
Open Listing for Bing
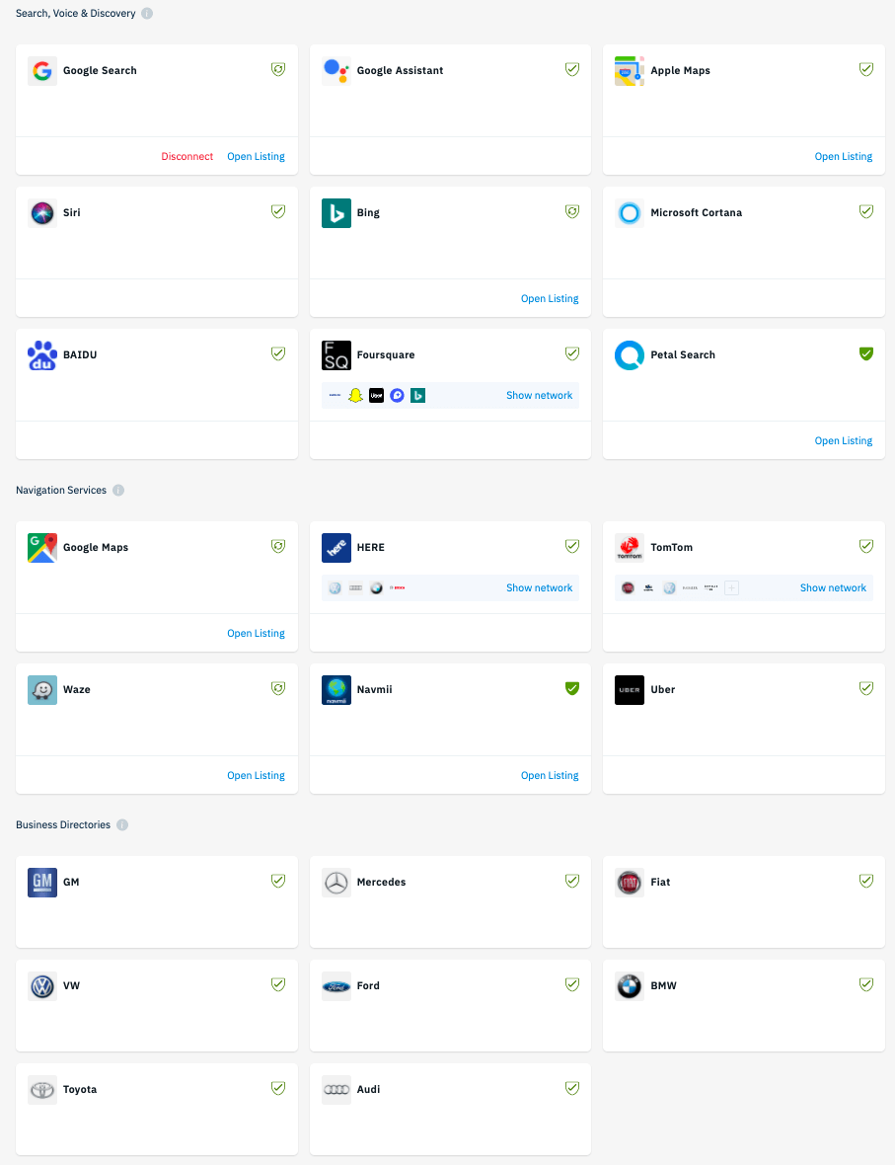coord(550,299)
